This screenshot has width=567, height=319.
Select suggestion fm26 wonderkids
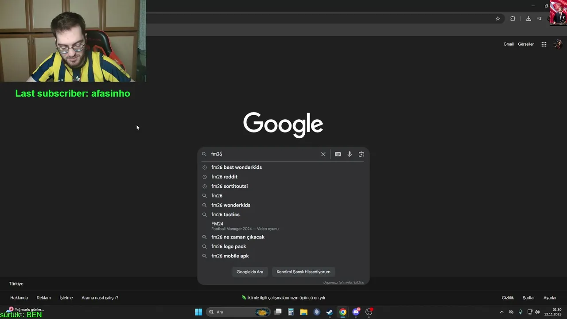point(283,205)
